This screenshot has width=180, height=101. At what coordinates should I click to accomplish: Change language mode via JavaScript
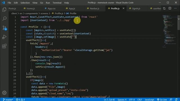click(149, 100)
